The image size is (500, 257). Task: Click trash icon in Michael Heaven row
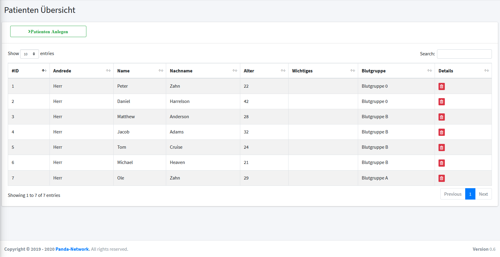[x=441, y=163]
